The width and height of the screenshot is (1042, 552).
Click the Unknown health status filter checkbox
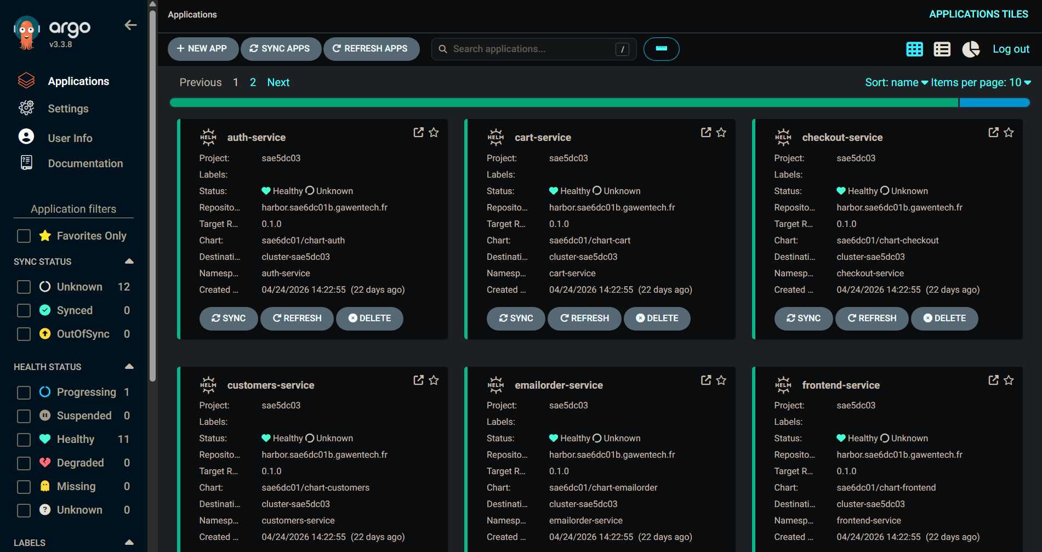tap(24, 510)
